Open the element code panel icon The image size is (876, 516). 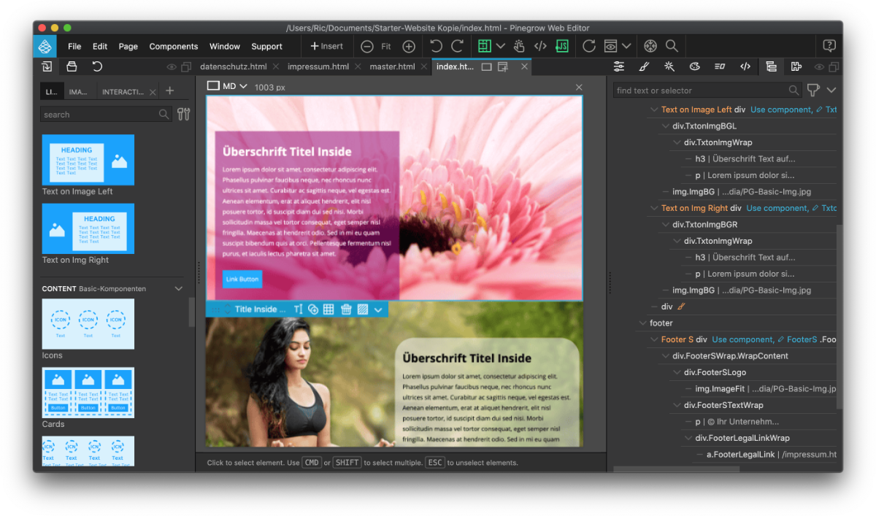pyautogui.click(x=745, y=66)
